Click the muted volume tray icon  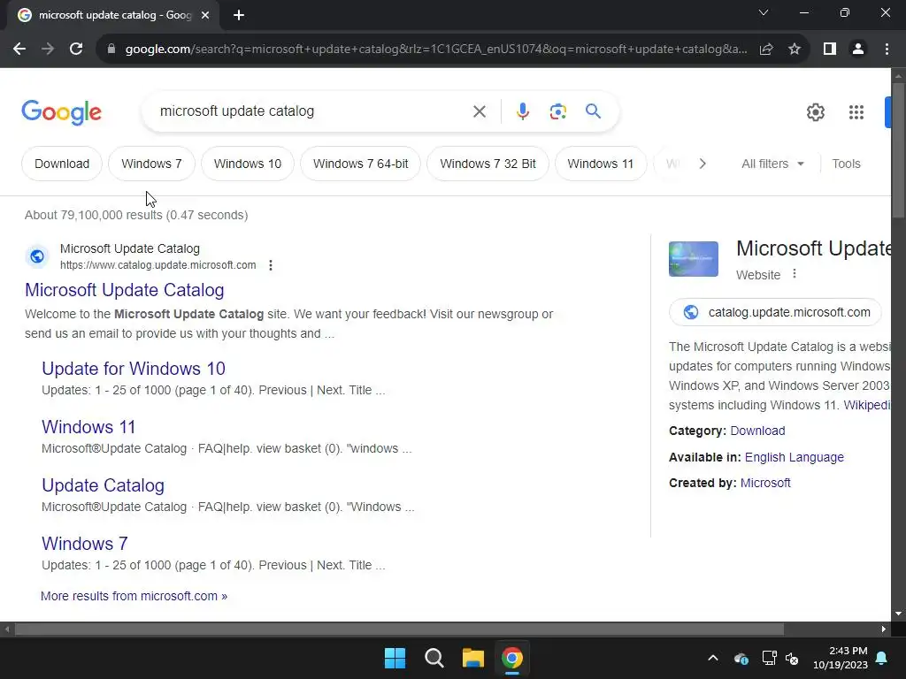click(792, 658)
